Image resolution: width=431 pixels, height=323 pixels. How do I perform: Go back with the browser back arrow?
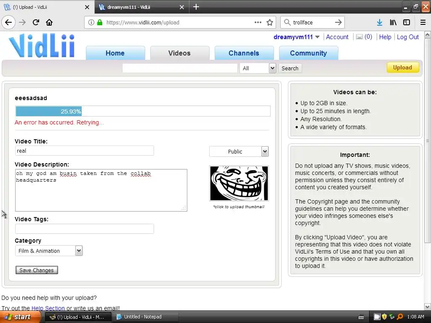(8, 22)
